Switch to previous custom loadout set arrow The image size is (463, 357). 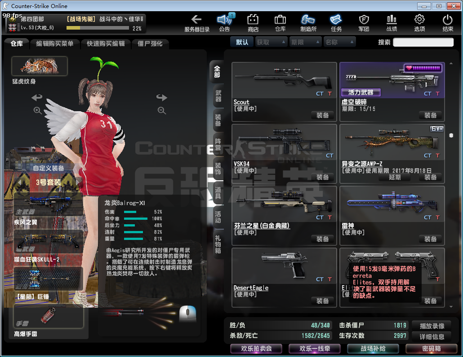(19, 183)
